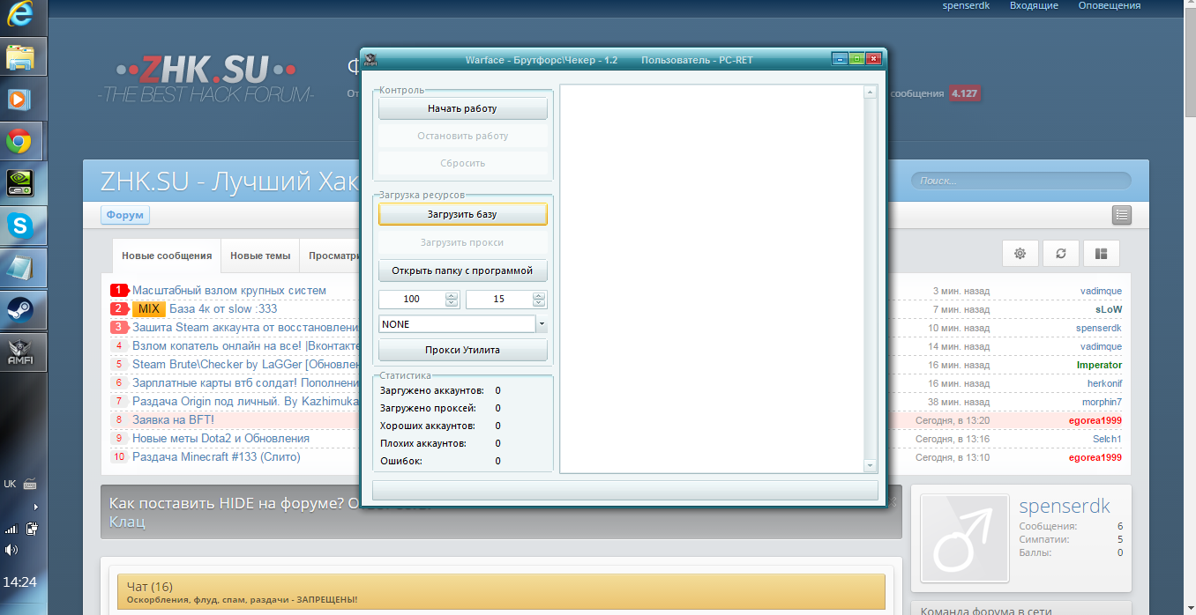Click the forum layout grid icon

[x=1101, y=253]
